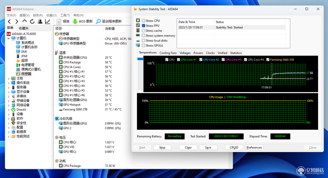Switch to 收藏夹 favorites tab
The height and width of the screenshot is (178, 328).
(x=23, y=28)
